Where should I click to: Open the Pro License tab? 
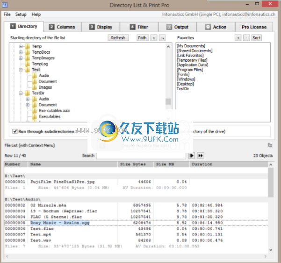coord(254,27)
